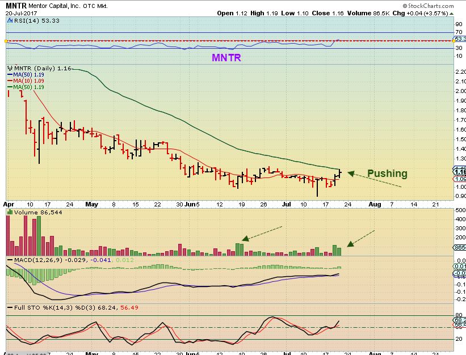Click the stochastic 20 level label
Viewport: 466px width, 355px height.
[459, 339]
